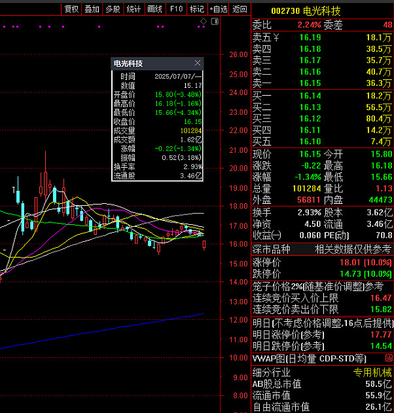Click the yen icon beside 卖五

[276, 37]
